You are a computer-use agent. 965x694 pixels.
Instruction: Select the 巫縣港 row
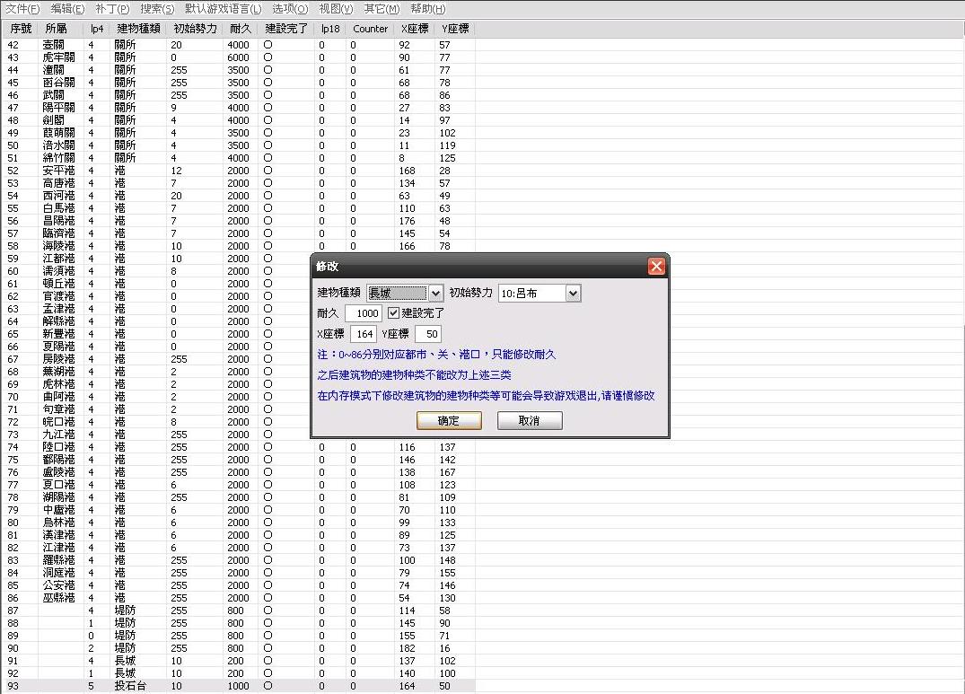pyautogui.click(x=239, y=598)
